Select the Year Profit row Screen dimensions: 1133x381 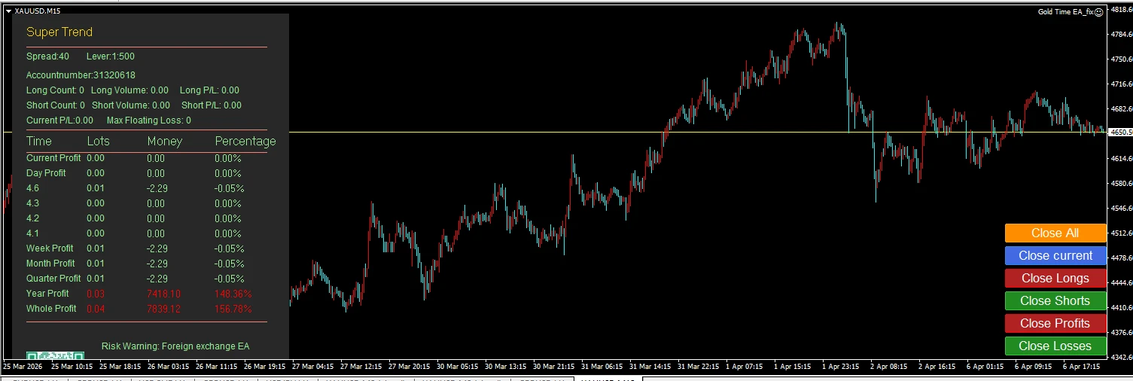coord(47,294)
